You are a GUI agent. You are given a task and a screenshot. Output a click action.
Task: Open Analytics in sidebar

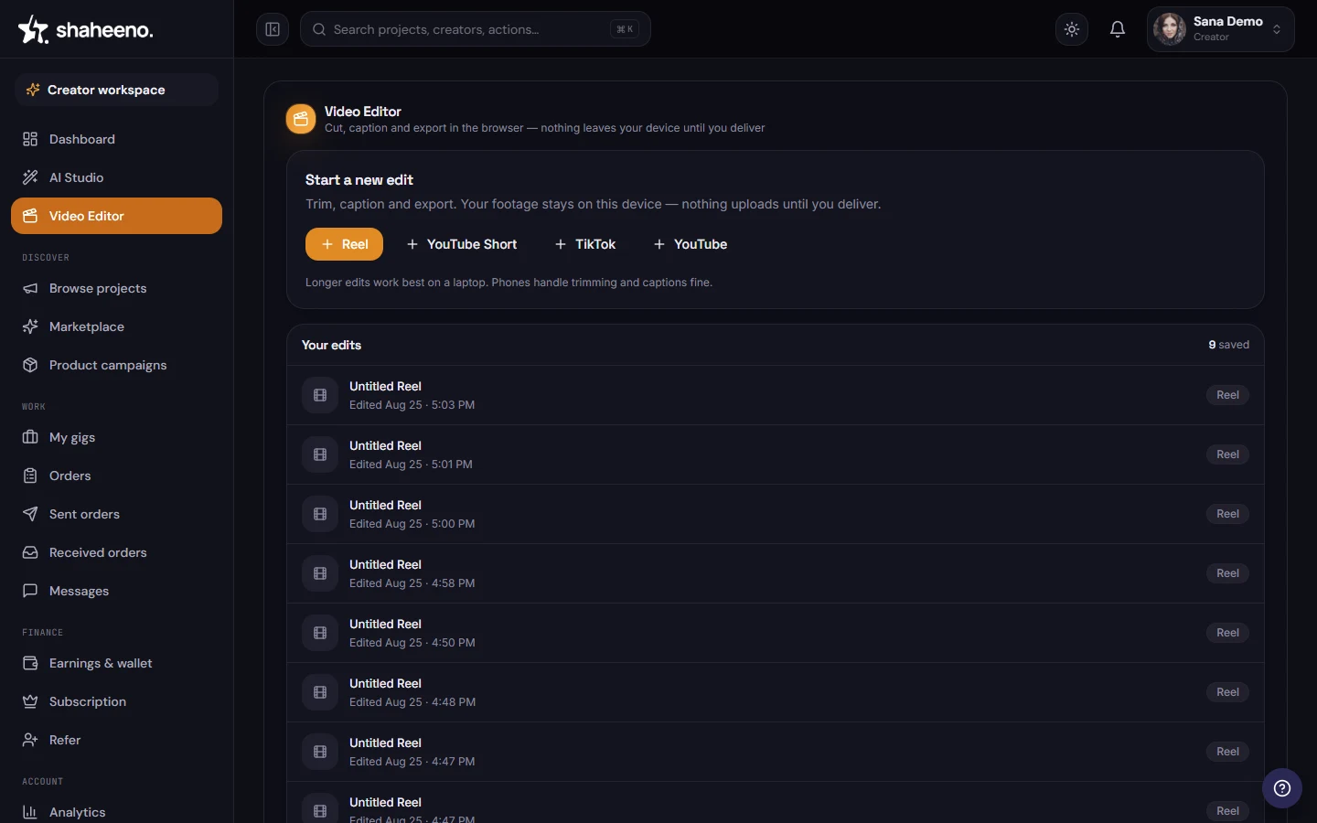click(116, 812)
